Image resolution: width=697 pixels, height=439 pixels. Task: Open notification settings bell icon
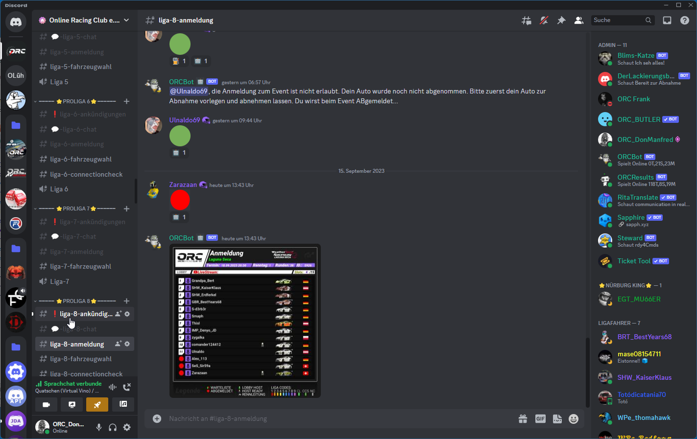[x=544, y=21]
